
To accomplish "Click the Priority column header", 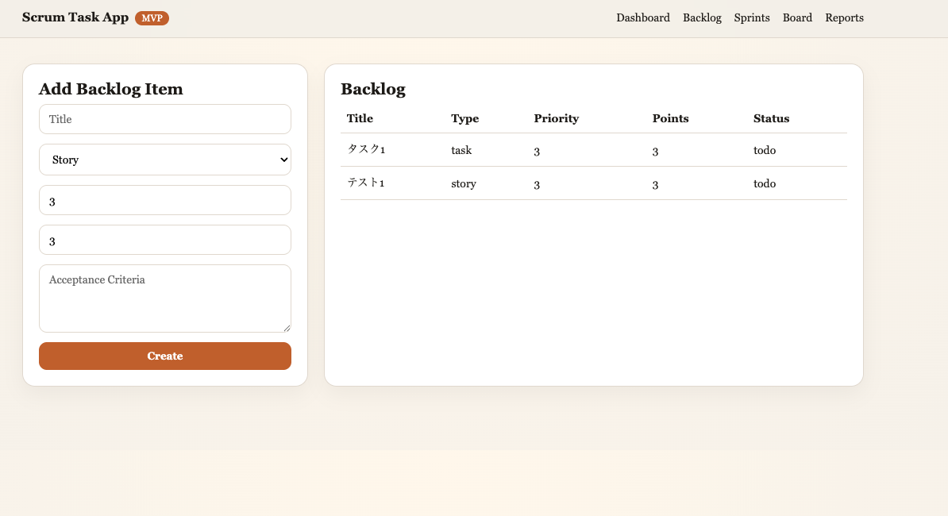I will tap(556, 118).
